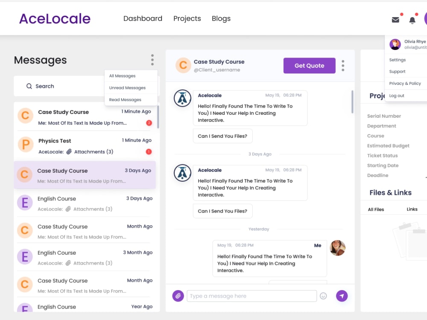
Task: Open Physics Test conversation
Action: tap(85, 146)
